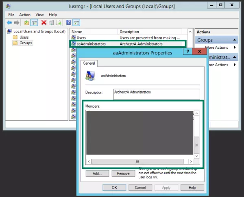Viewport: 244px width, 197px height.
Task: Click the Back arrow toolbar icon
Action: pos(9,22)
